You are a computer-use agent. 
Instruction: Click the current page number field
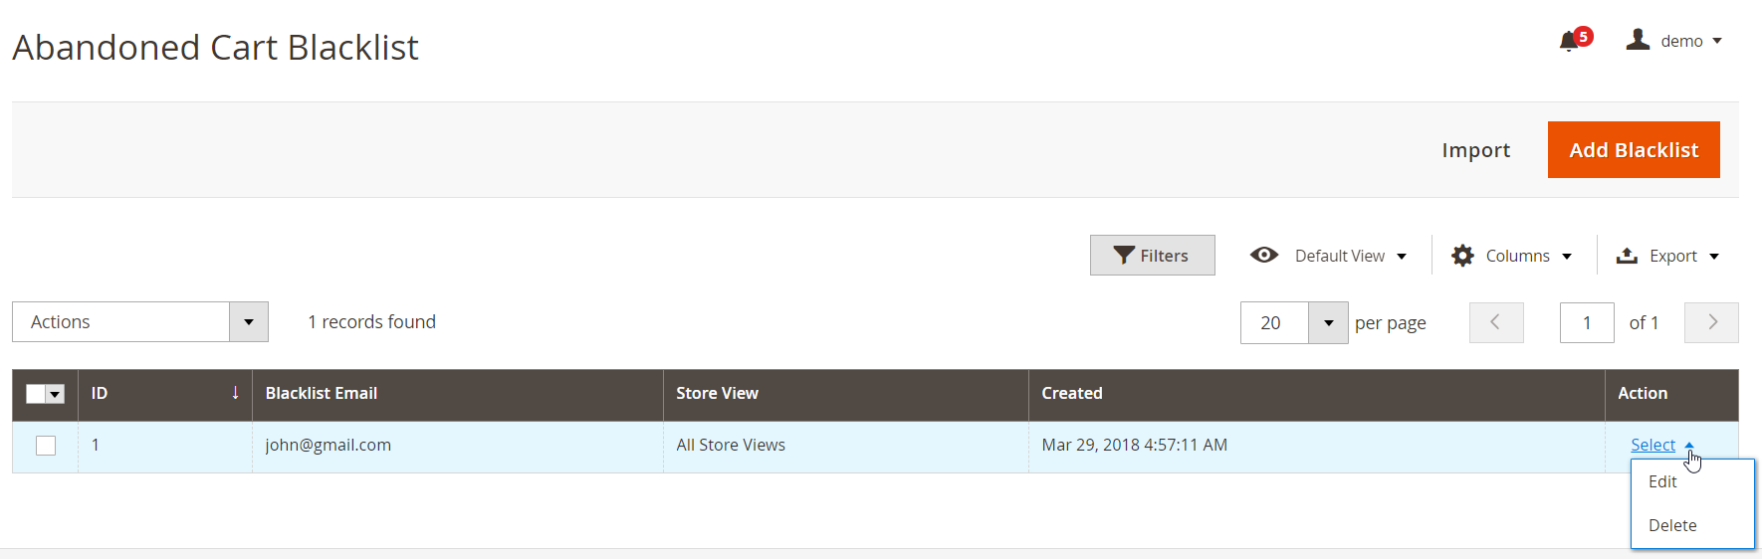coord(1587,322)
